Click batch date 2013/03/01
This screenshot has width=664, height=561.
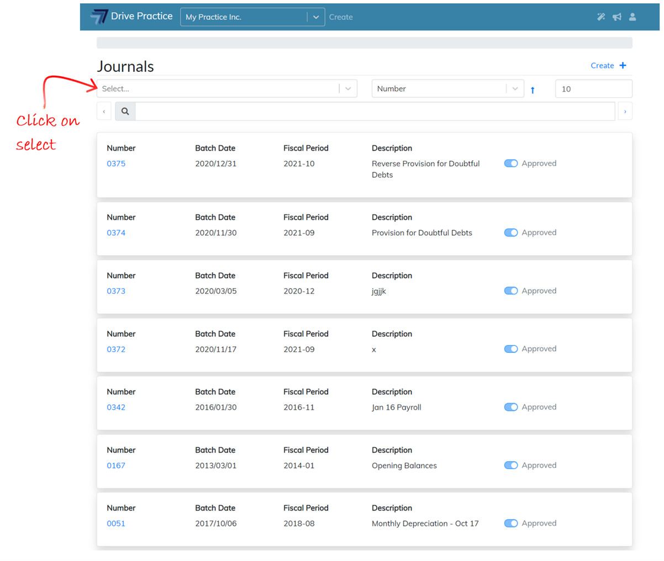[x=216, y=465]
